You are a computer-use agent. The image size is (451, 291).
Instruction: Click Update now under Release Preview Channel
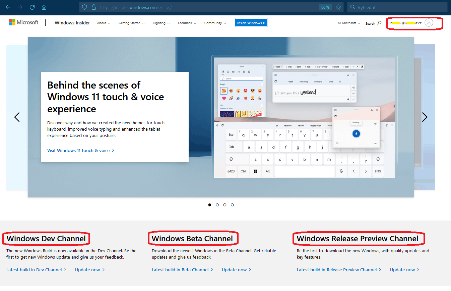[405, 270]
